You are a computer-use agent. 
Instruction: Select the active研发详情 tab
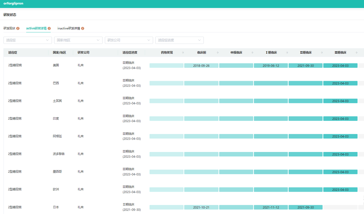pyautogui.click(x=36, y=28)
